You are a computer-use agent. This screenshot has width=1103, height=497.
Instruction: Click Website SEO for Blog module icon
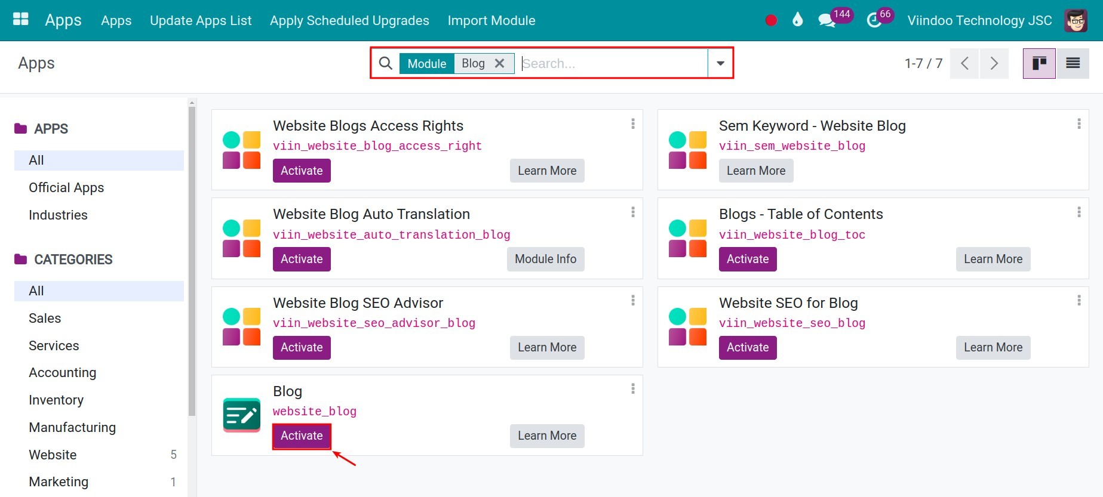(x=687, y=326)
